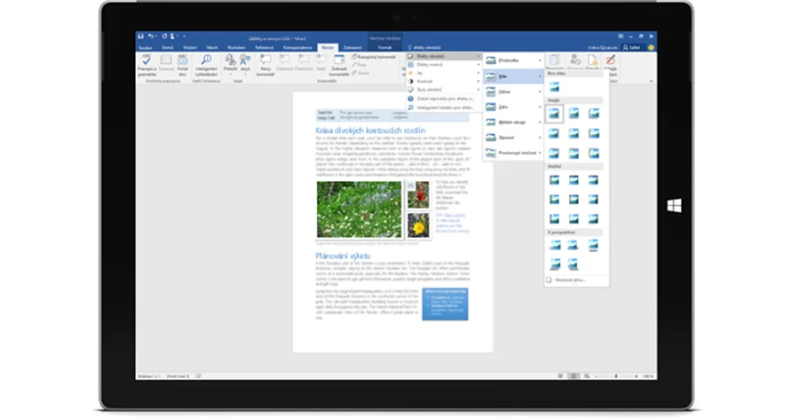The image size is (799, 419).
Task: Click the Redo icon in the title bar
Action: tap(164, 36)
